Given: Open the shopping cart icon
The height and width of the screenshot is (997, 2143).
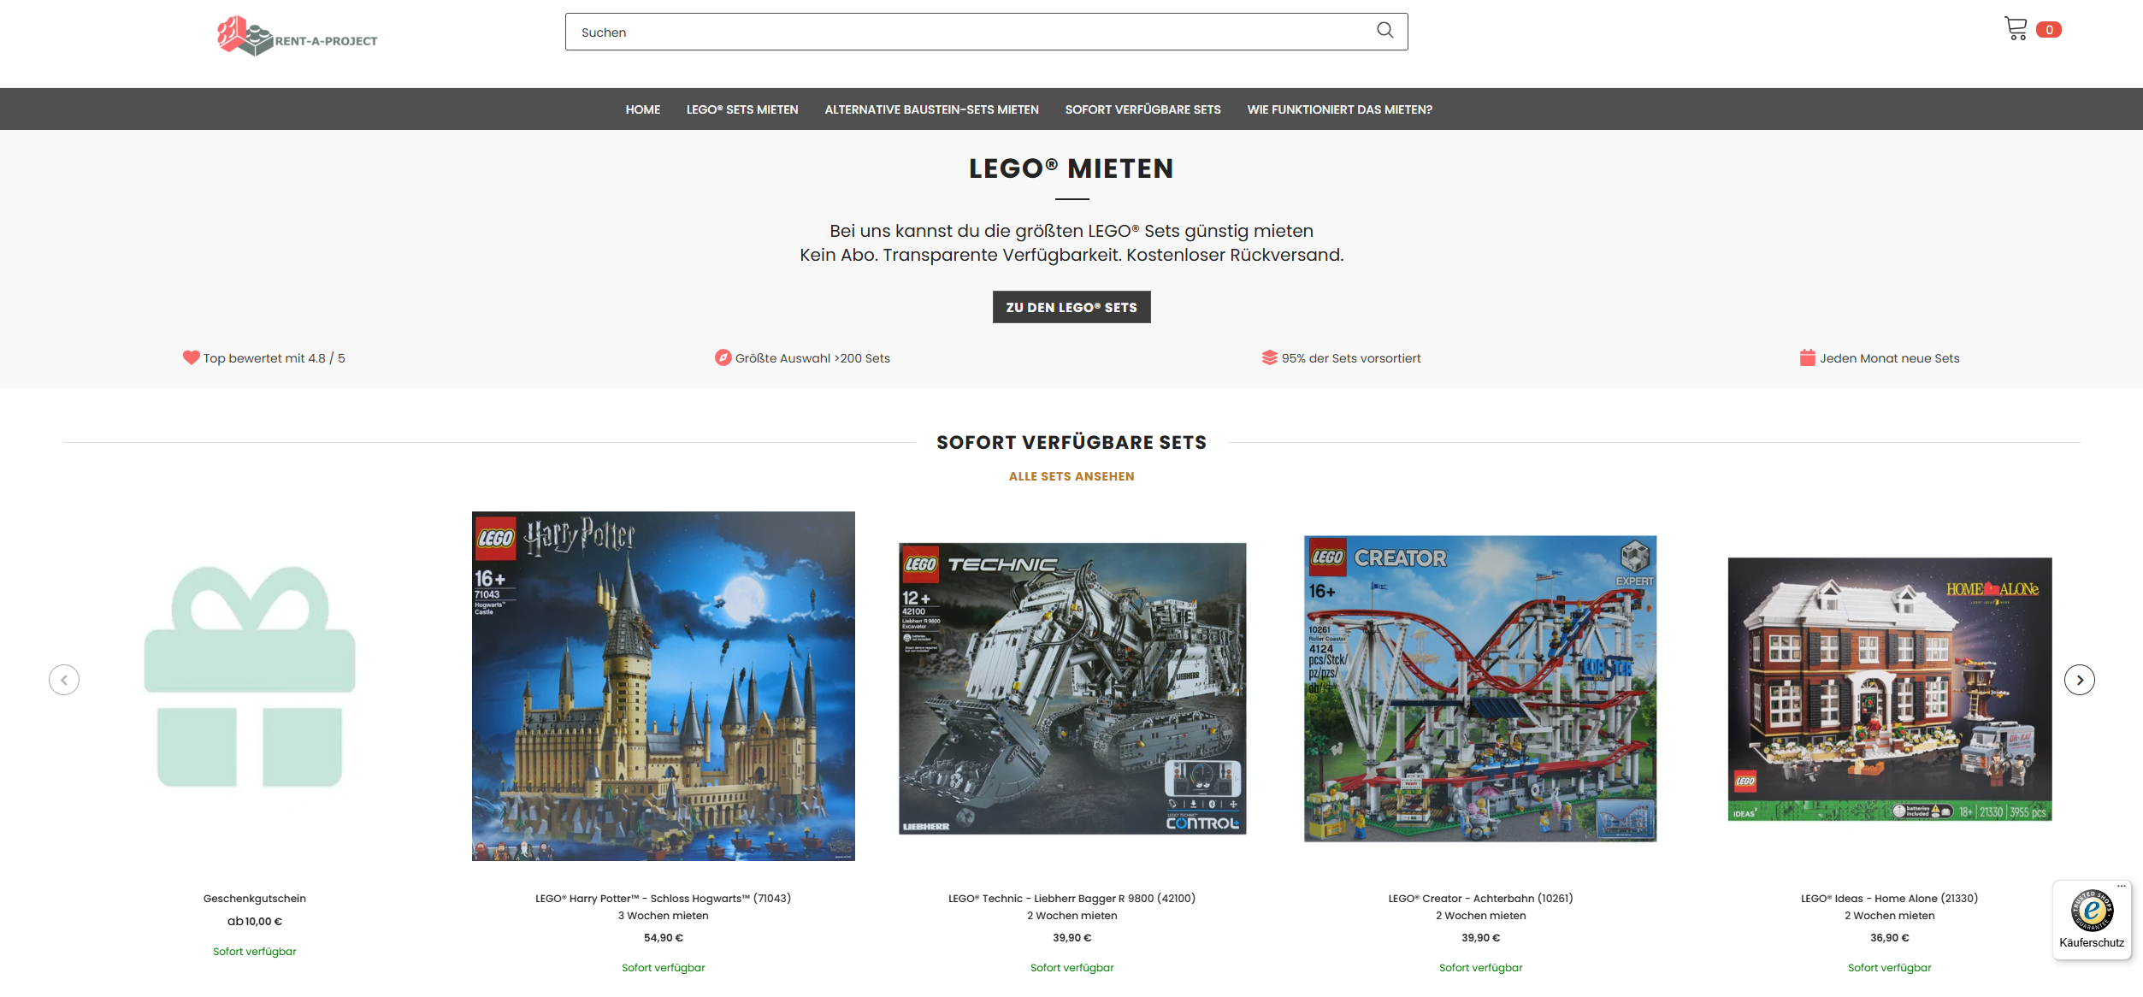Looking at the screenshot, I should click(x=2016, y=28).
